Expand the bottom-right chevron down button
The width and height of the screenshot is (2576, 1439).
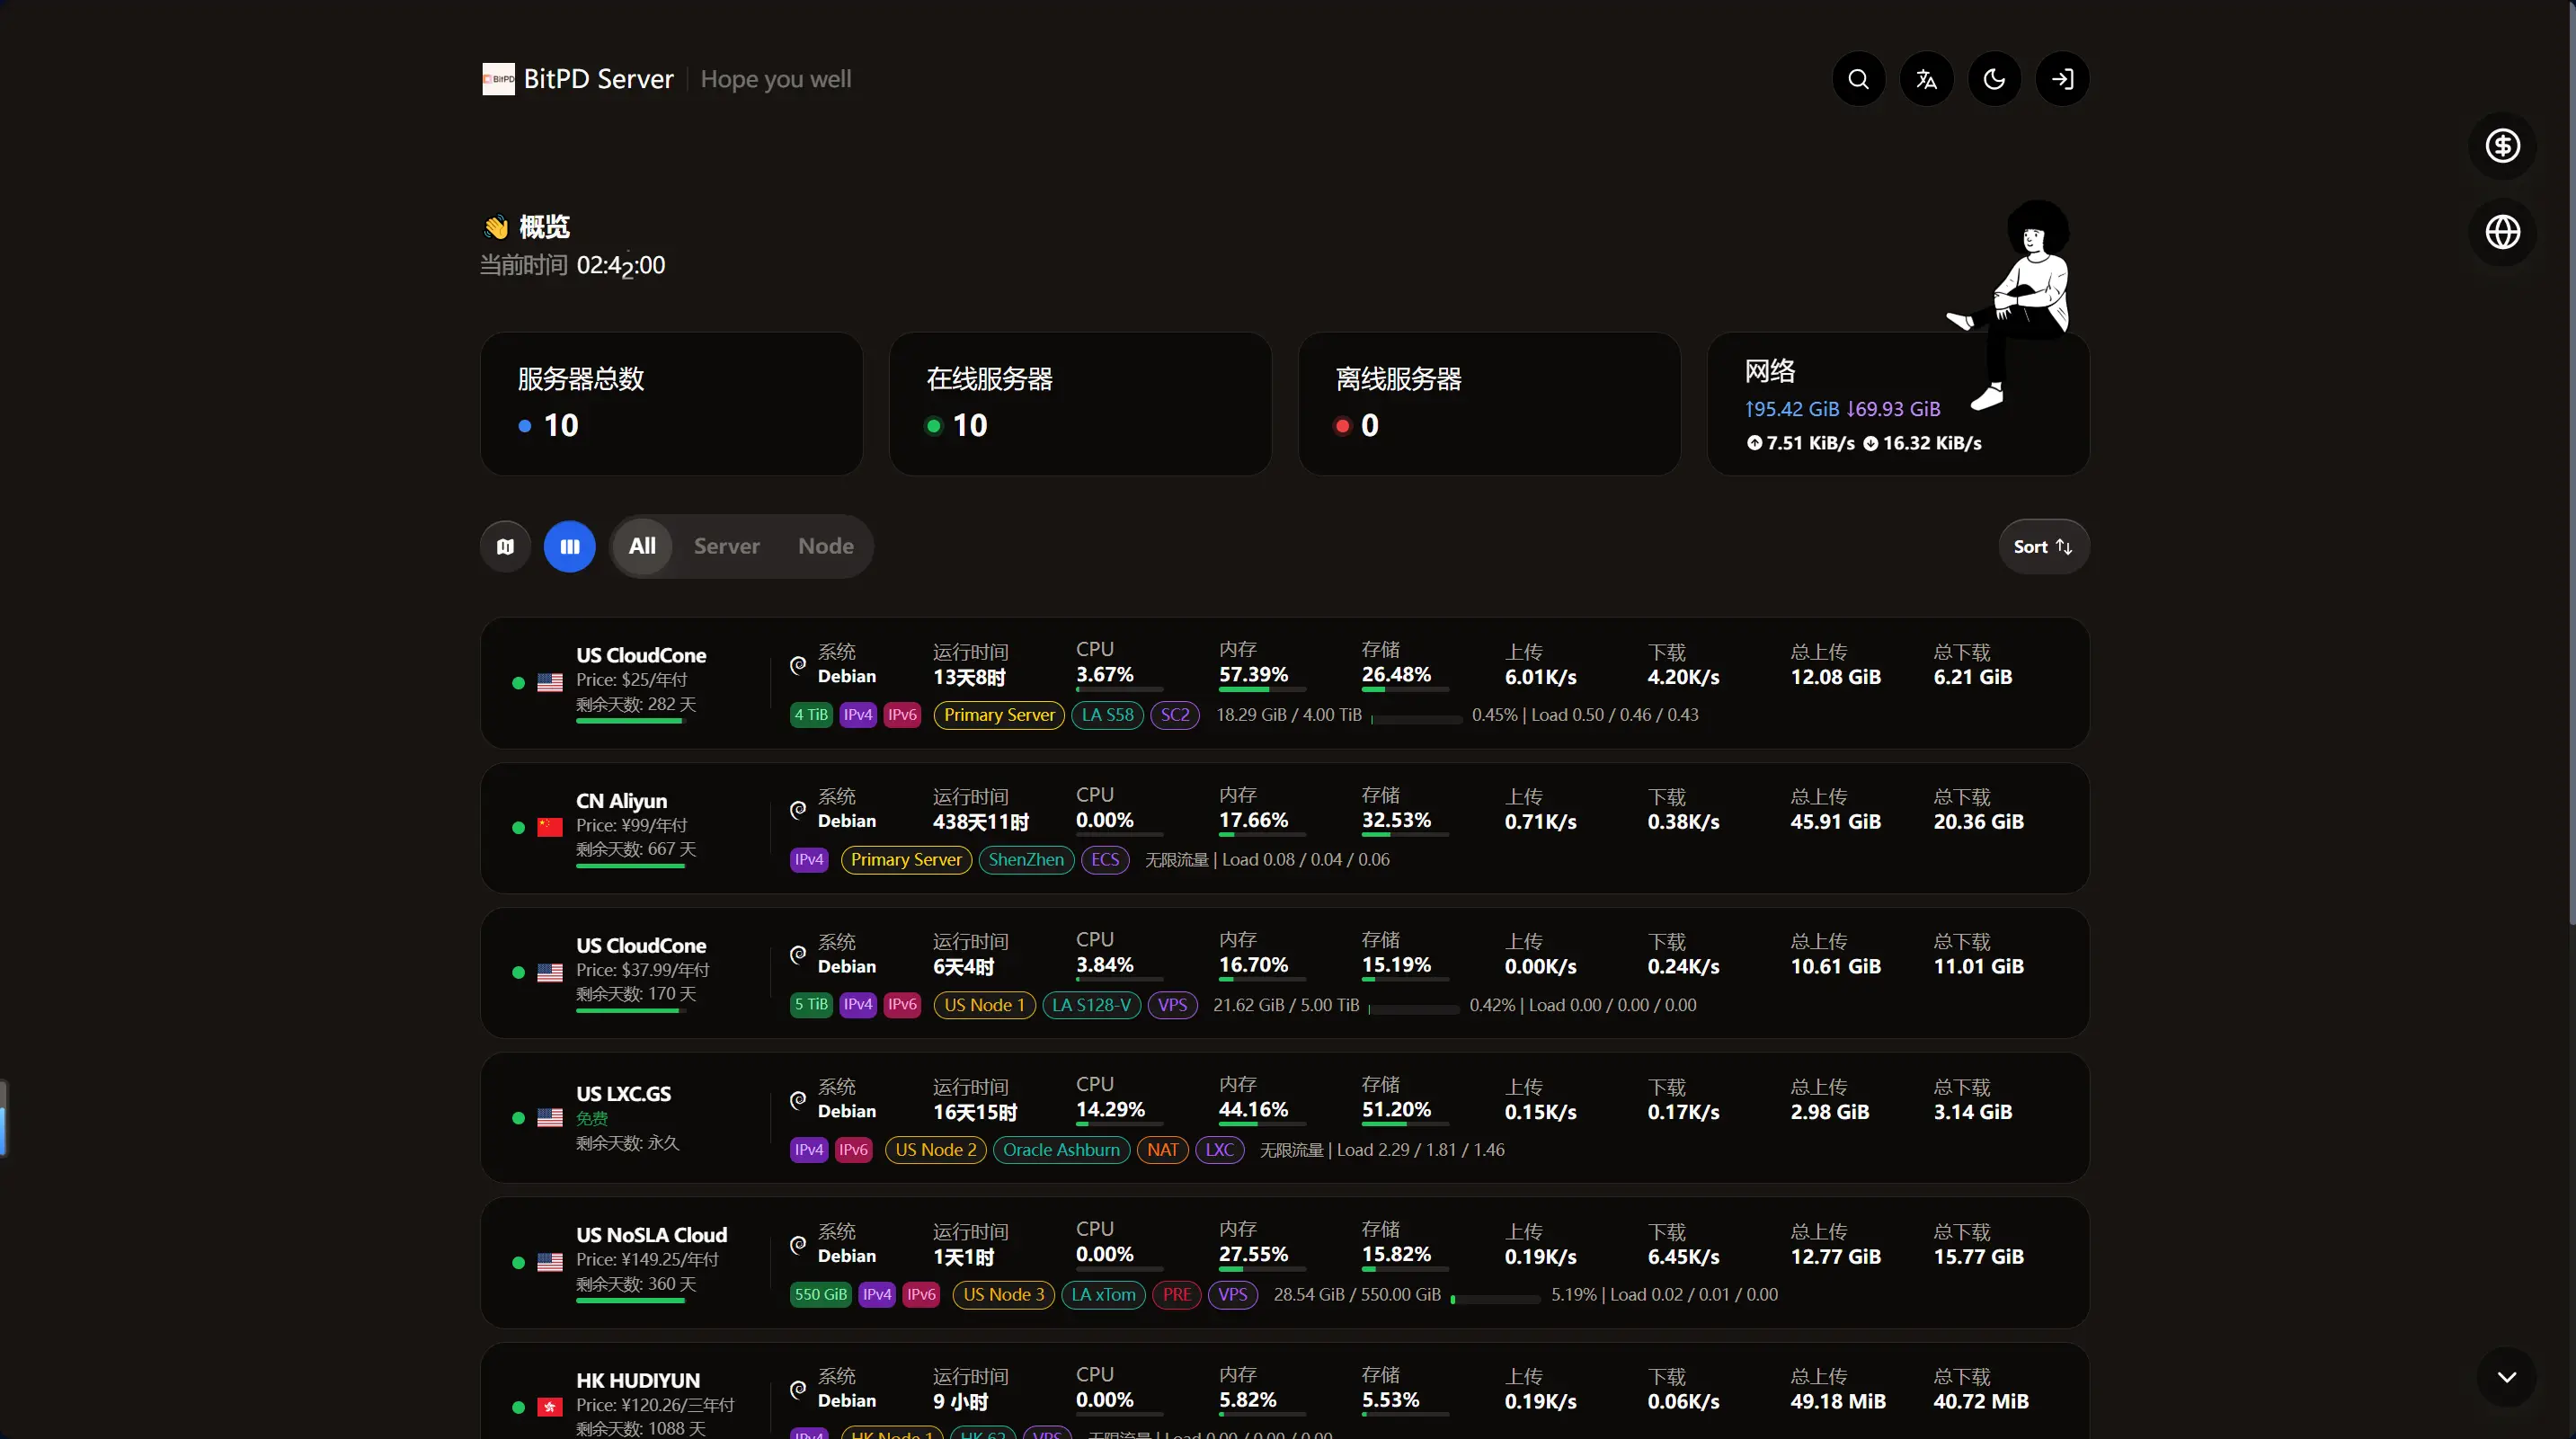[x=2506, y=1376]
